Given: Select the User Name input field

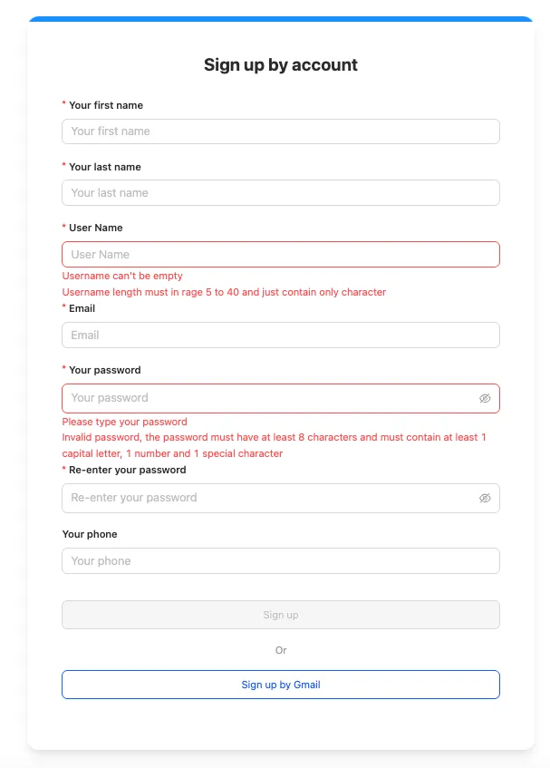Looking at the screenshot, I should 281,254.
